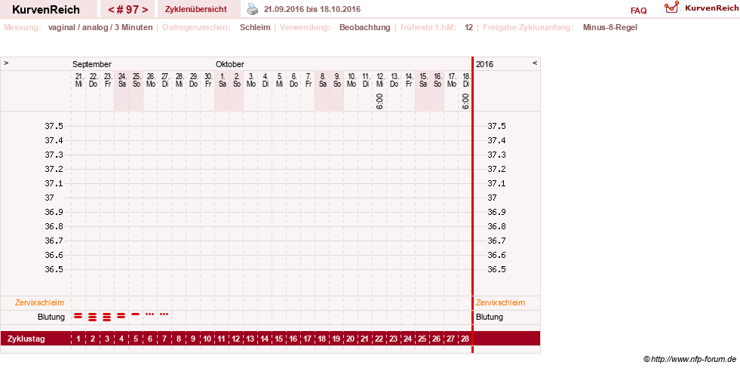Image resolution: width=740 pixels, height=368 pixels.
Task: Click the red end-of-cycle marker line
Action: 472,205
